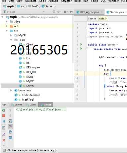The width and height of the screenshot is (127, 153).
Task: Click src in navigation breadcrumb
Action: (21, 6)
